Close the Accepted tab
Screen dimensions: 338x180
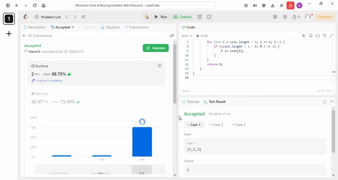click(x=73, y=27)
